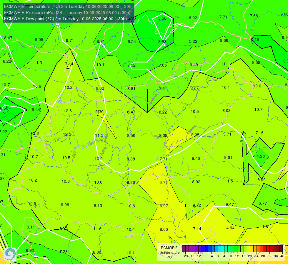Click the dark purple -20 legend swatch
Image resolution: width=288 pixels, height=264 pixels.
[184, 249]
